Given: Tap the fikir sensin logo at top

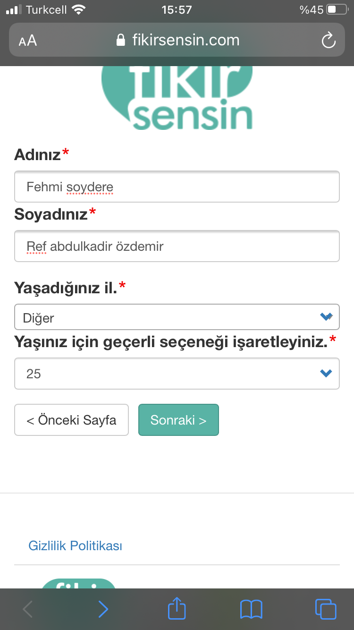Looking at the screenshot, I should 177,98.
